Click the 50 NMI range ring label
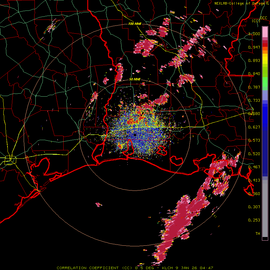The width and height of the screenshot is (270, 270). click(x=135, y=79)
